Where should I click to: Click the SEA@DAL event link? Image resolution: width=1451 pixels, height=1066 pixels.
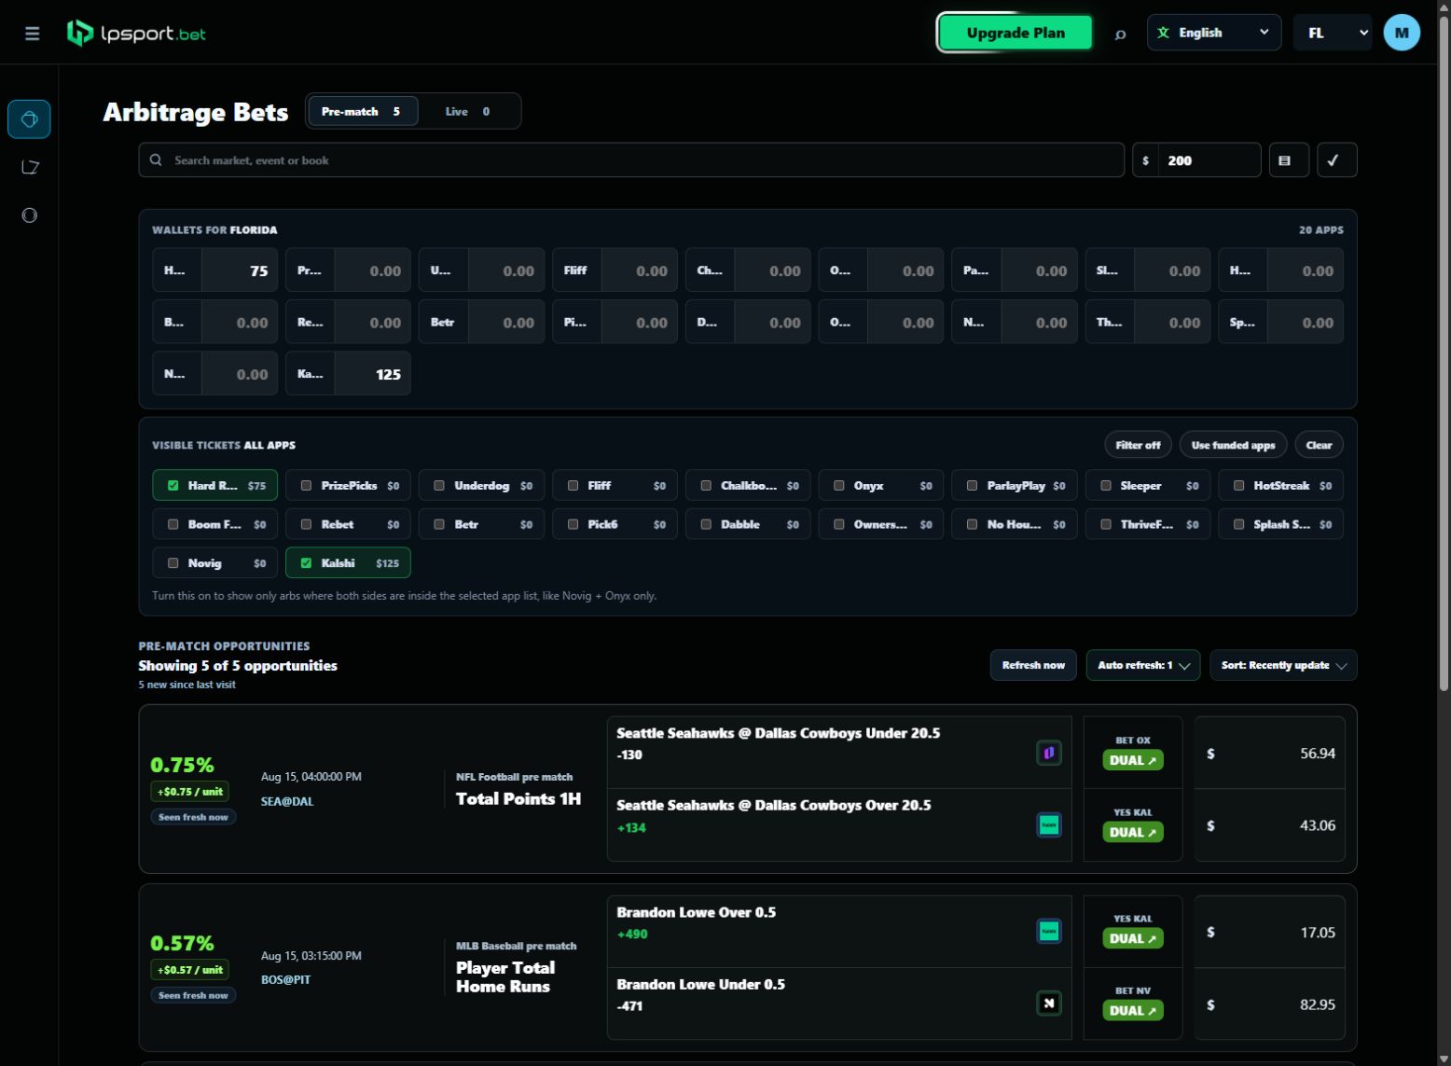(x=287, y=801)
